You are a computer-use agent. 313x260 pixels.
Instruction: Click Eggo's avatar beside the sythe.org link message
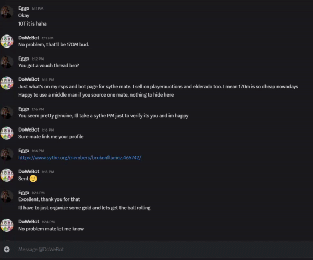tap(7, 154)
